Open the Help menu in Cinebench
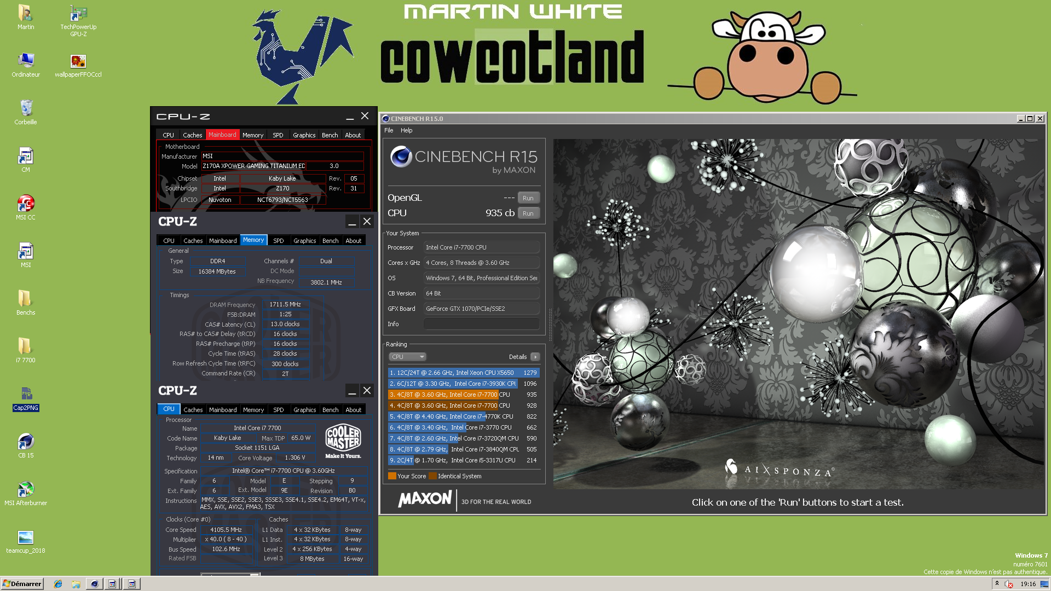Screen dimensions: 1051x591 (x=406, y=130)
